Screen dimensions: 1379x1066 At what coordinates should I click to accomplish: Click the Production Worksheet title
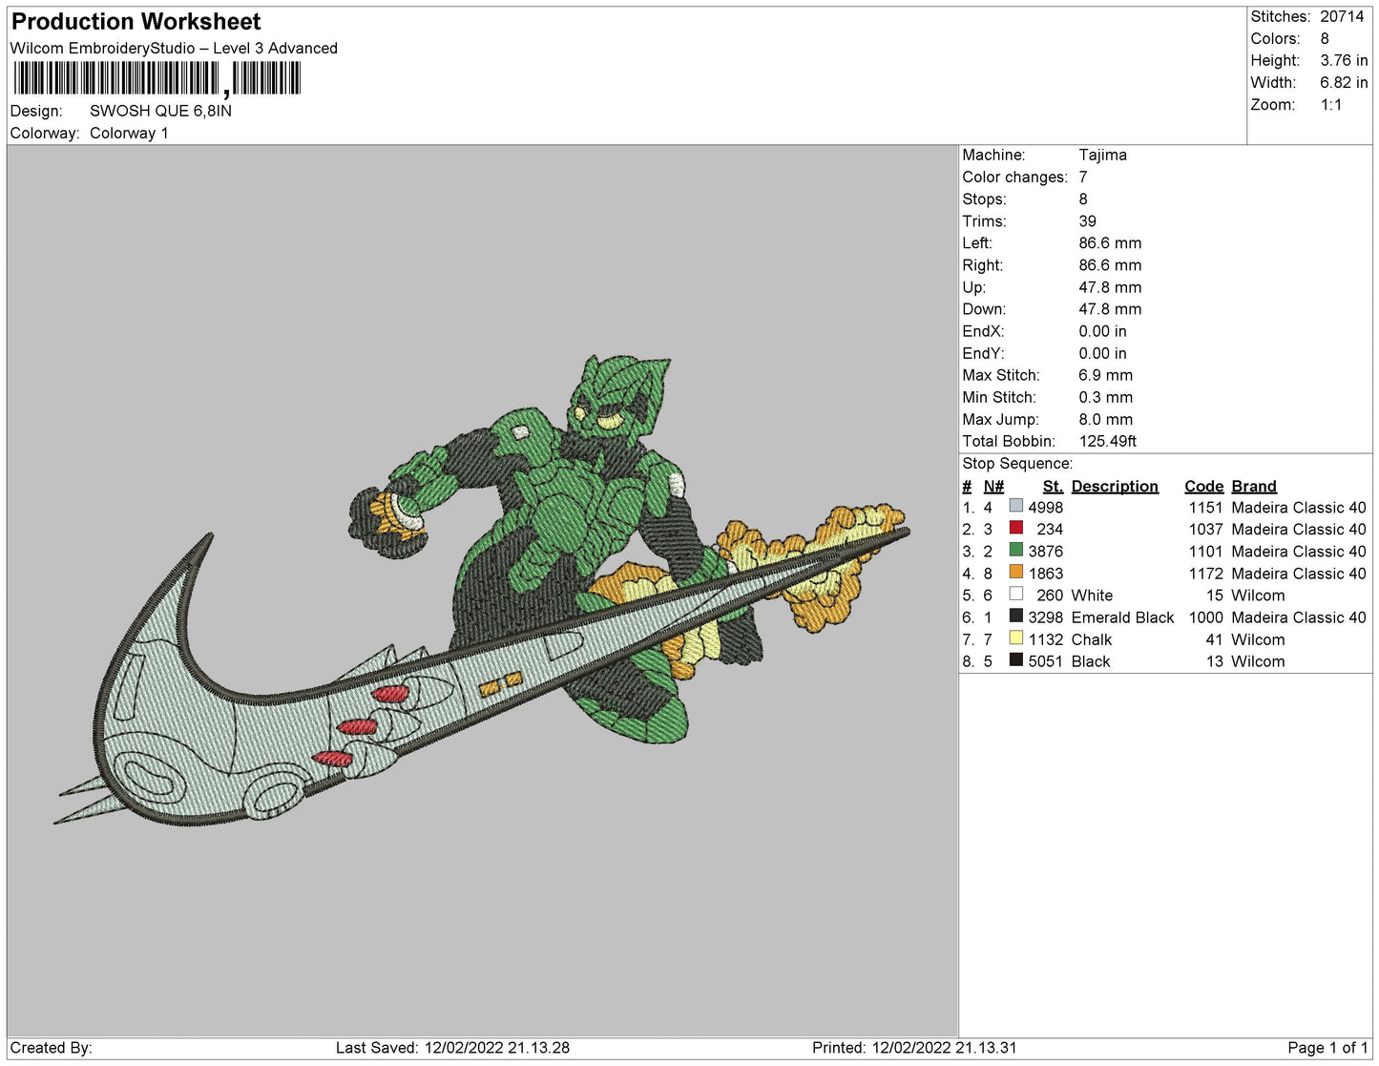point(136,21)
